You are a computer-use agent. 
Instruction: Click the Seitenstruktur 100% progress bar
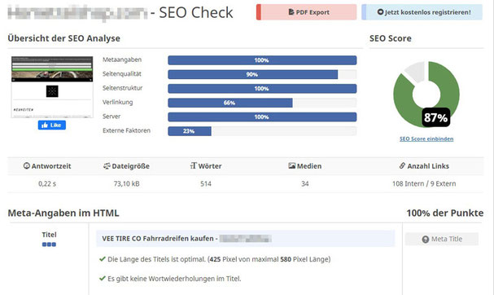tap(262, 89)
